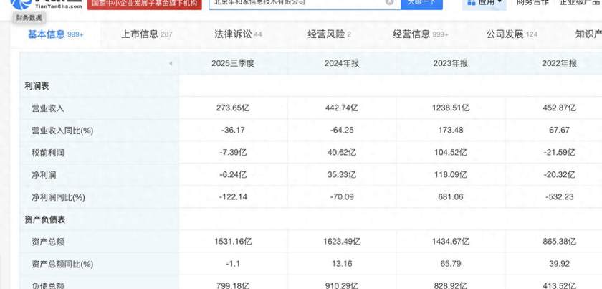Click the 2025三季度 column header
The width and height of the screenshot is (602, 289).
pyautogui.click(x=233, y=64)
